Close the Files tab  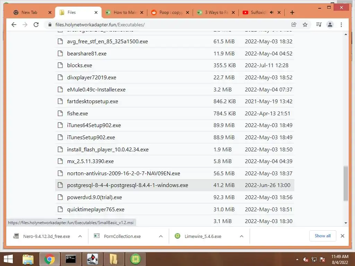(x=96, y=12)
